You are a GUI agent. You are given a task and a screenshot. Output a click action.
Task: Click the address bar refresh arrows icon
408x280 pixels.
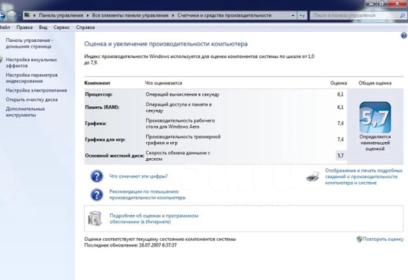pyautogui.click(x=302, y=15)
